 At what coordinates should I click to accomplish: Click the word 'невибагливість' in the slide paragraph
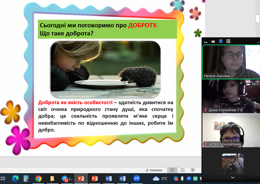[x=57, y=123]
